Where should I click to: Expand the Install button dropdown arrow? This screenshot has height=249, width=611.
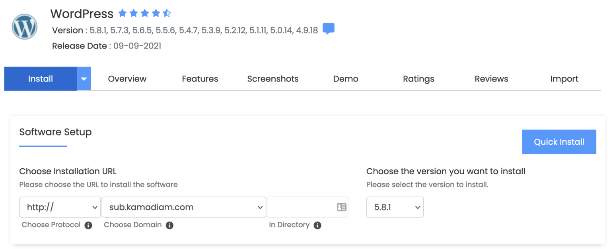[84, 79]
